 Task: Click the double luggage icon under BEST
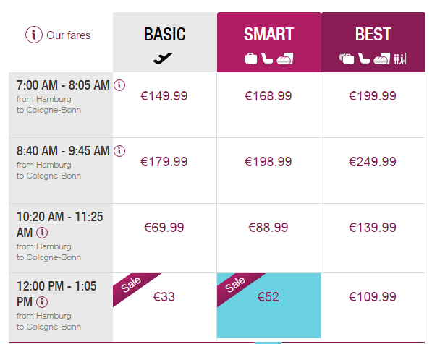347,59
